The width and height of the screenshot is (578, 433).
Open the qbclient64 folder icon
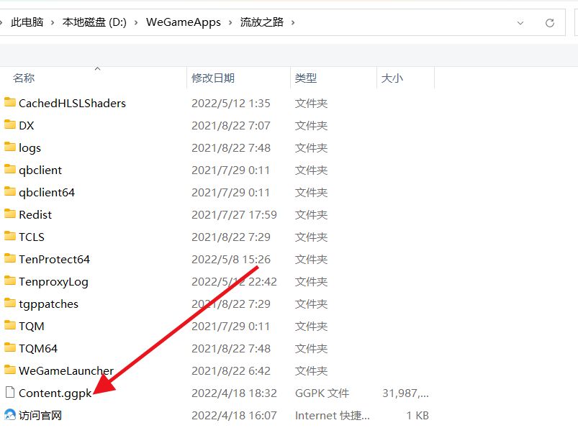click(12, 192)
